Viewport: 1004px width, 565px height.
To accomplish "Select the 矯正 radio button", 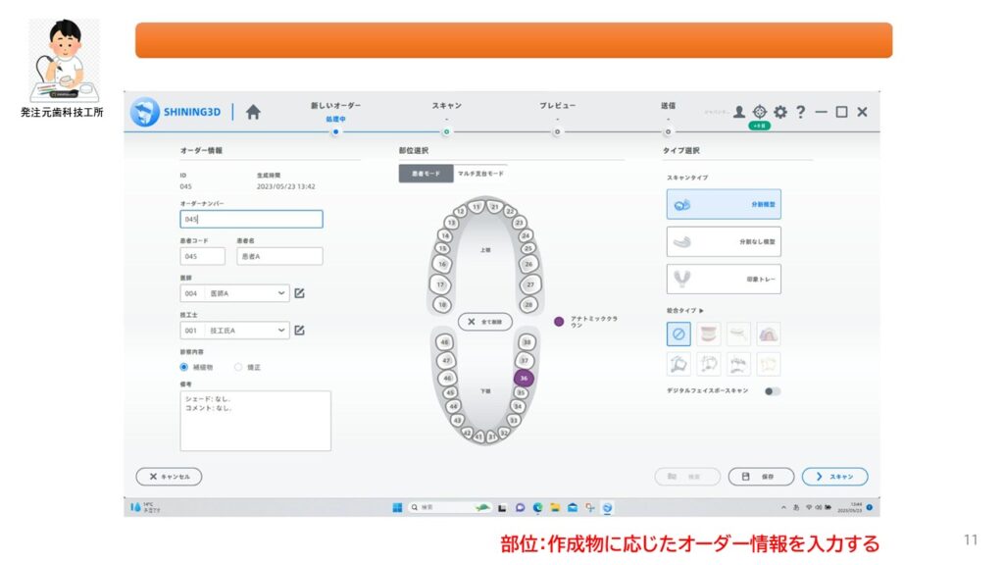I will pyautogui.click(x=238, y=367).
